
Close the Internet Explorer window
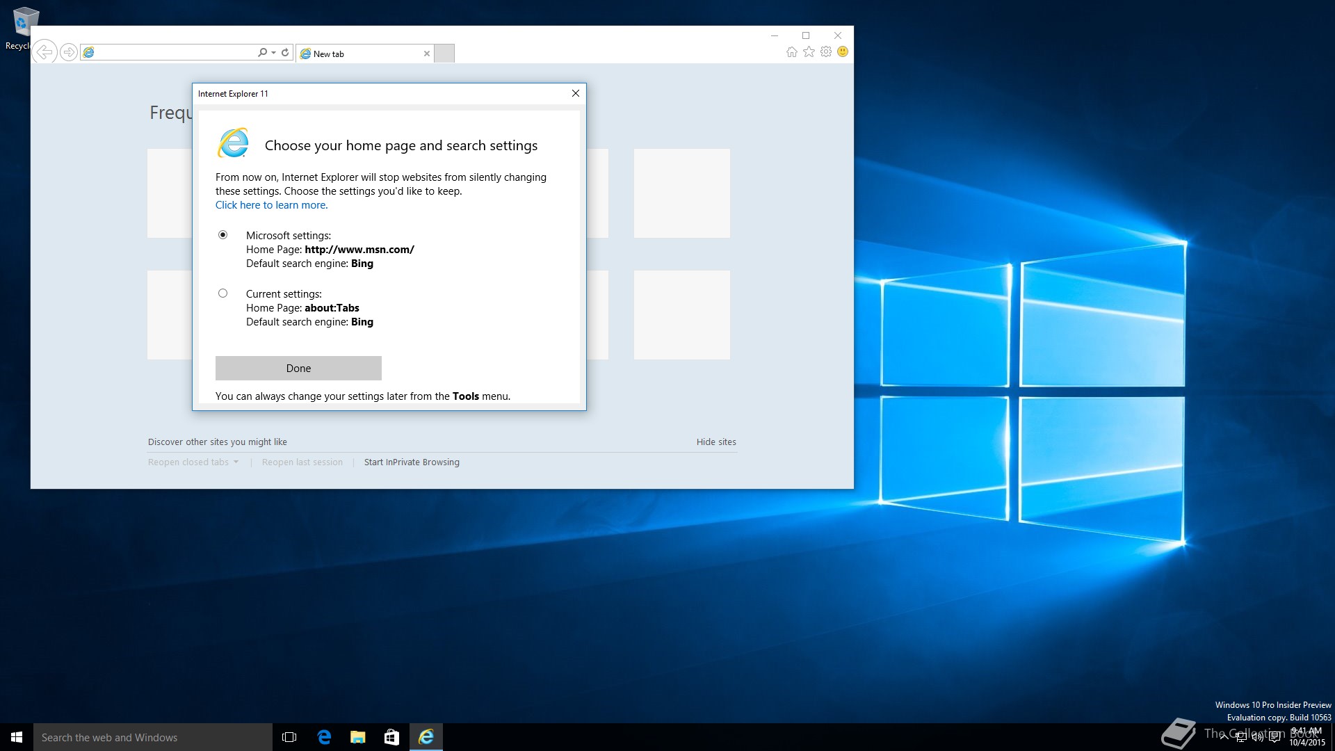pos(838,35)
